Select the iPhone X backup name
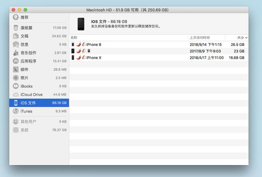Image resolution: width=262 pixels, height=177 pixels. coord(94,58)
